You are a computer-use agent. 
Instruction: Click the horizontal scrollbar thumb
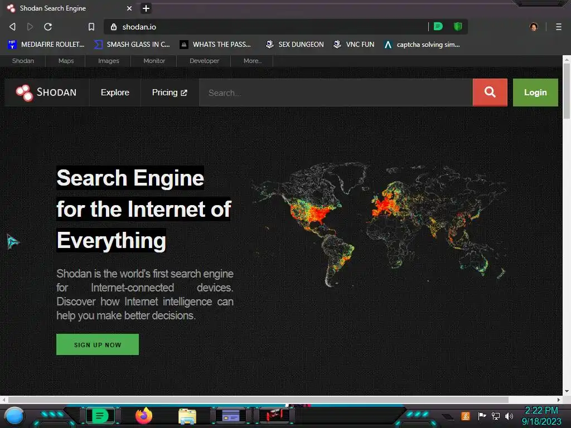(259, 400)
